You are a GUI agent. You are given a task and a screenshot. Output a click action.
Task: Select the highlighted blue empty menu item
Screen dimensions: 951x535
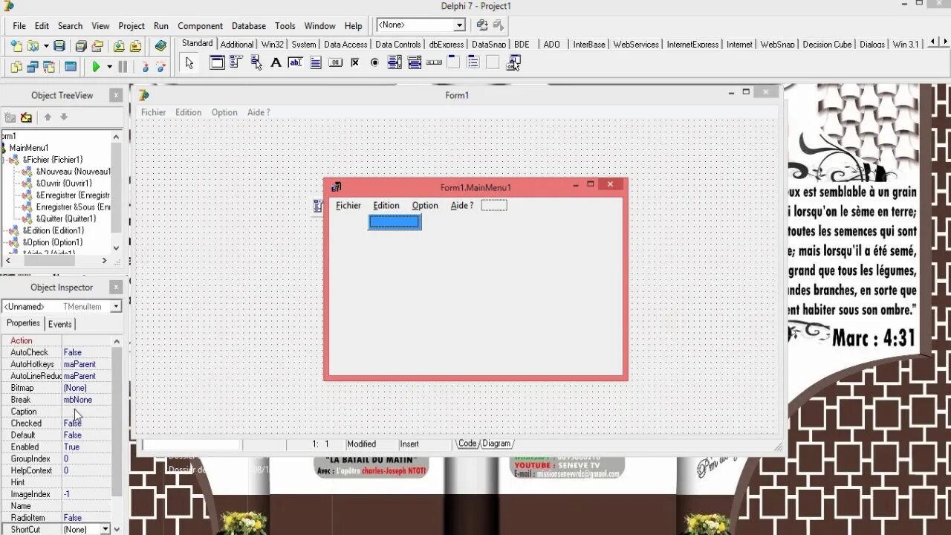395,221
